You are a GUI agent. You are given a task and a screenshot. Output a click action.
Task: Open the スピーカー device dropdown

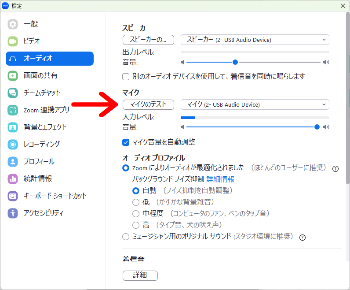(x=255, y=40)
